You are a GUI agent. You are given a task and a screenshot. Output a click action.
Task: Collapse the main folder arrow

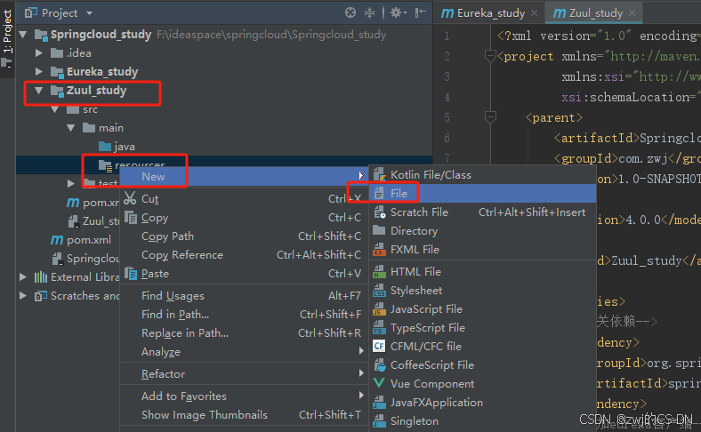pyautogui.click(x=71, y=128)
